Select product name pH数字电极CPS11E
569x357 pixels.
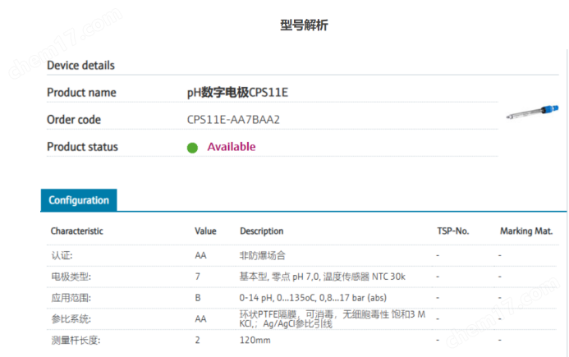pos(237,92)
